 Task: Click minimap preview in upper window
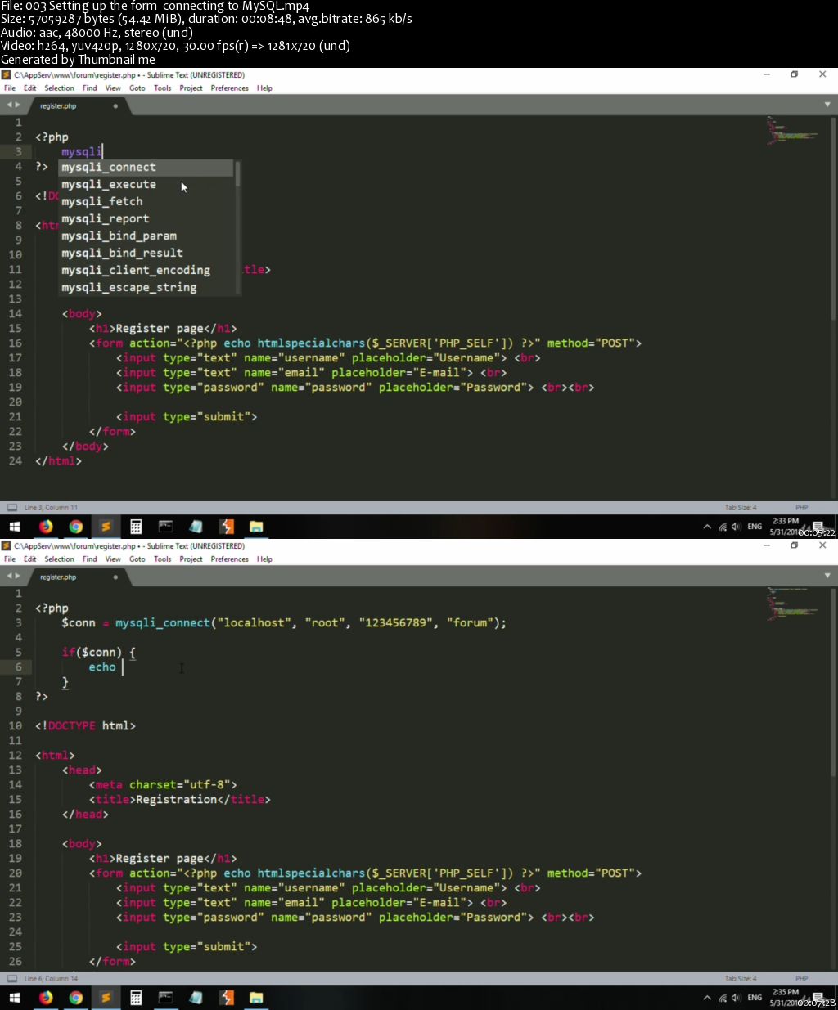(x=792, y=131)
